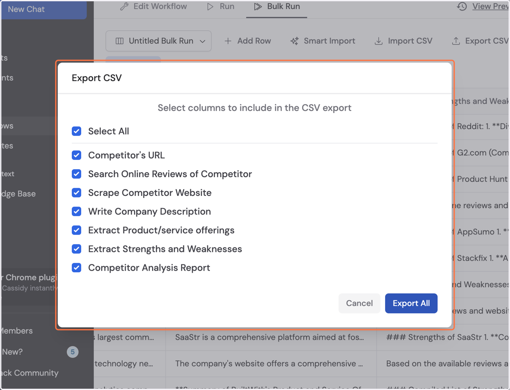510x390 pixels.
Task: Click the Cancel button
Action: 359,303
